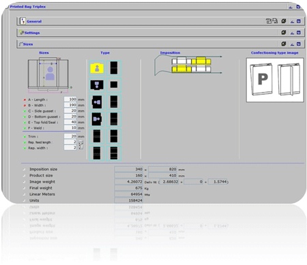Click the D - Bottom gusset field
This screenshot has width=307, height=265.
(70, 116)
